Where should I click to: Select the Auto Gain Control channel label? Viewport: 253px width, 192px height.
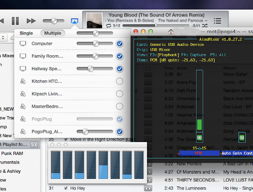pyautogui.click(x=237, y=153)
